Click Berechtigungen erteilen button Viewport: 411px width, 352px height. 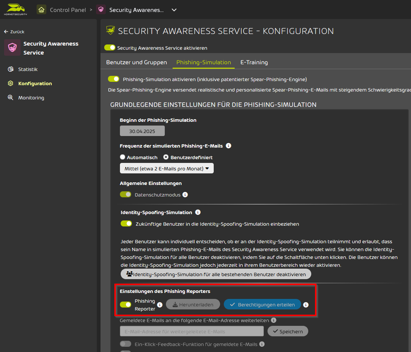262,305
